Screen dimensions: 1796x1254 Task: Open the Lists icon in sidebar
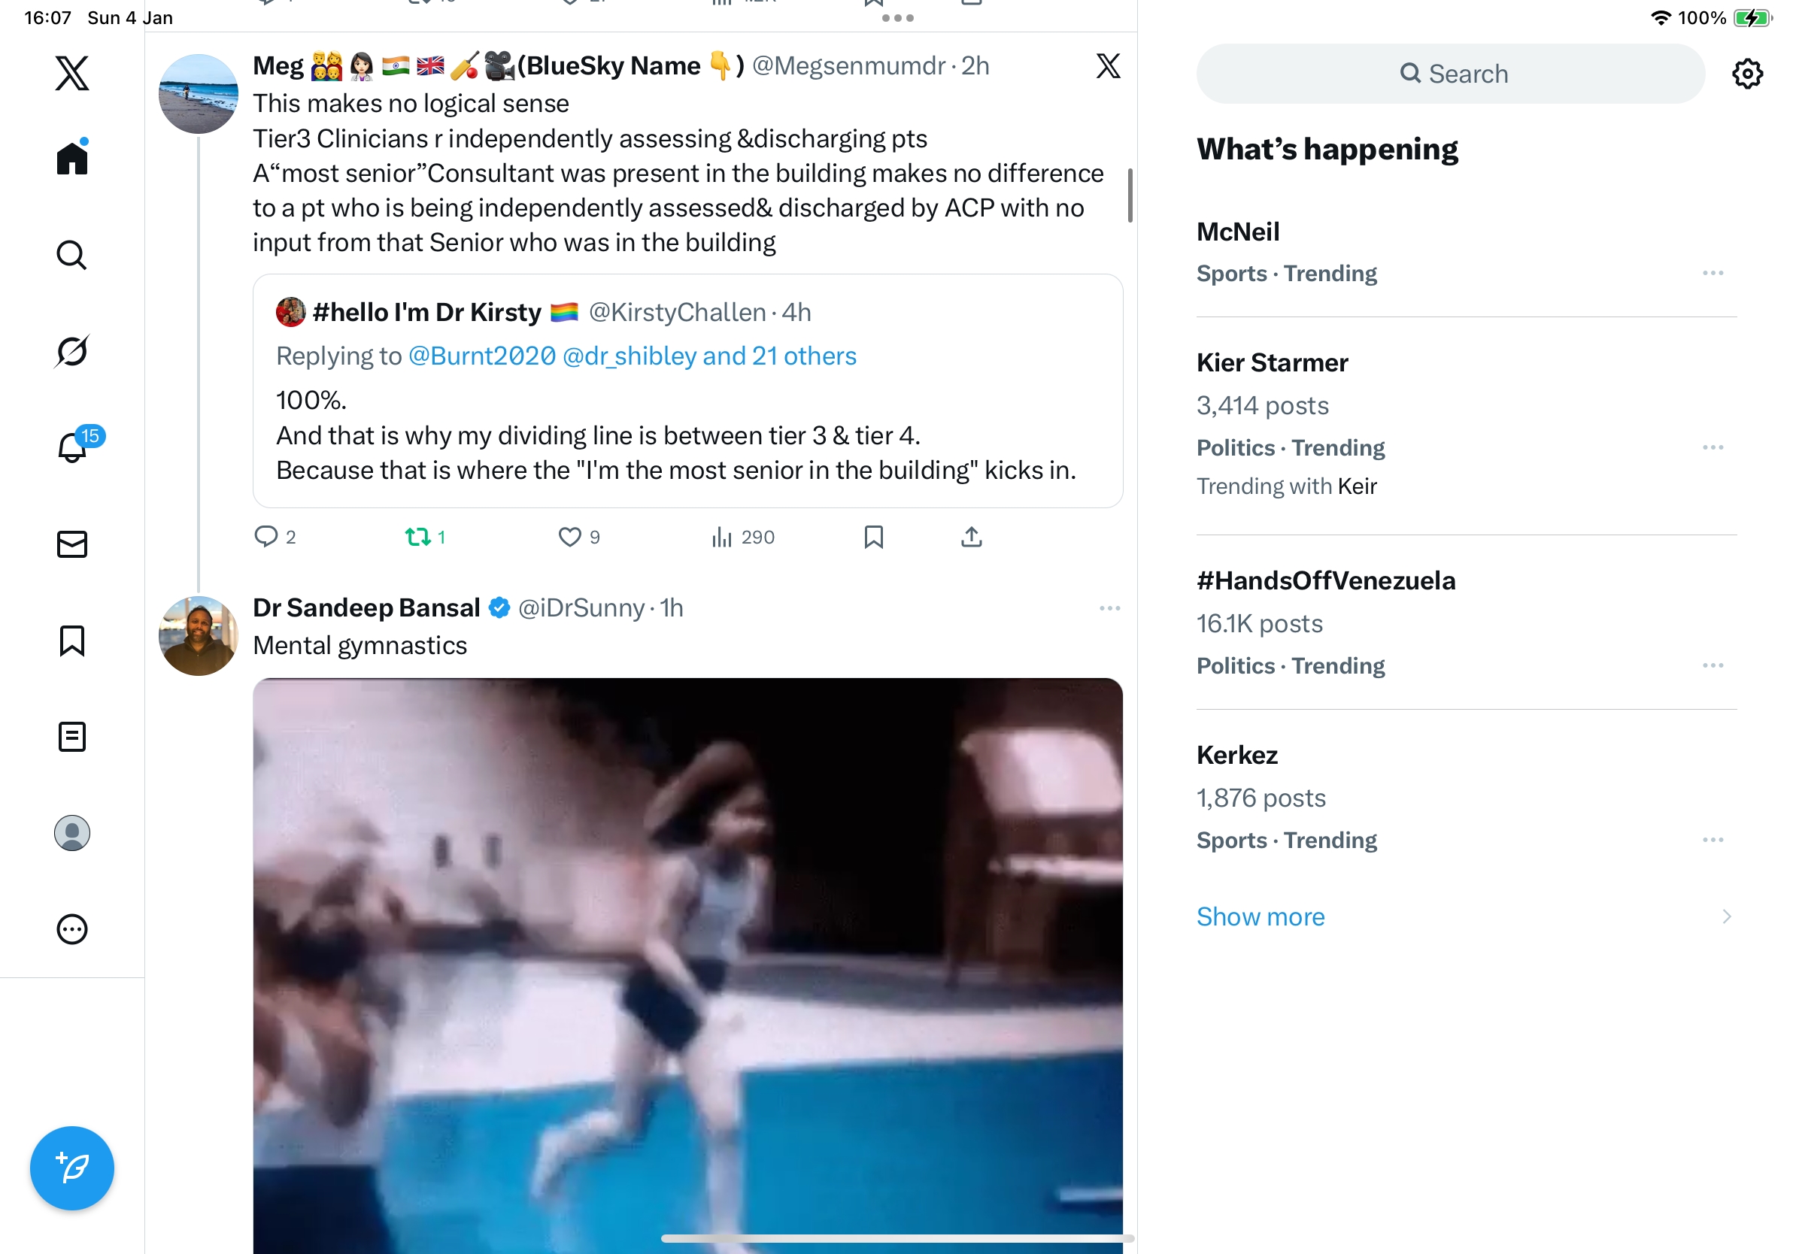[72, 737]
